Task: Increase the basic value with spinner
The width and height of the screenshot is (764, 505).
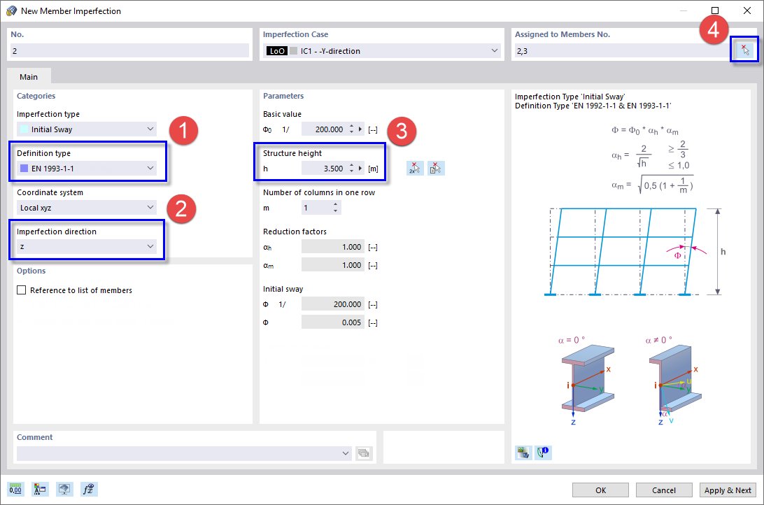Action: [351, 126]
